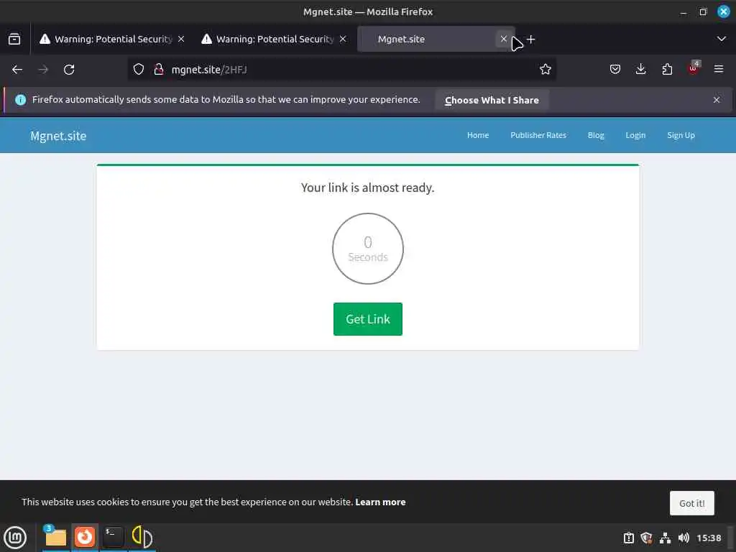Open a new tab
This screenshot has height=552, width=736.
pyautogui.click(x=531, y=40)
